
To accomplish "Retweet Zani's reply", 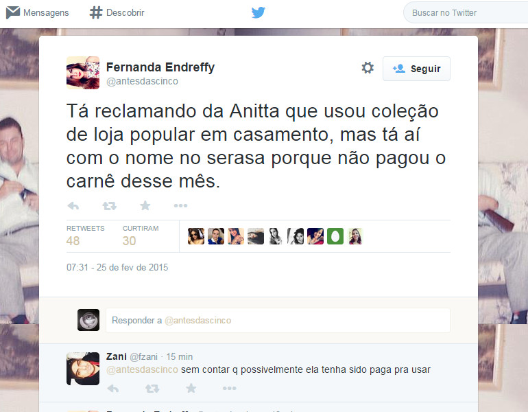I will (x=152, y=389).
